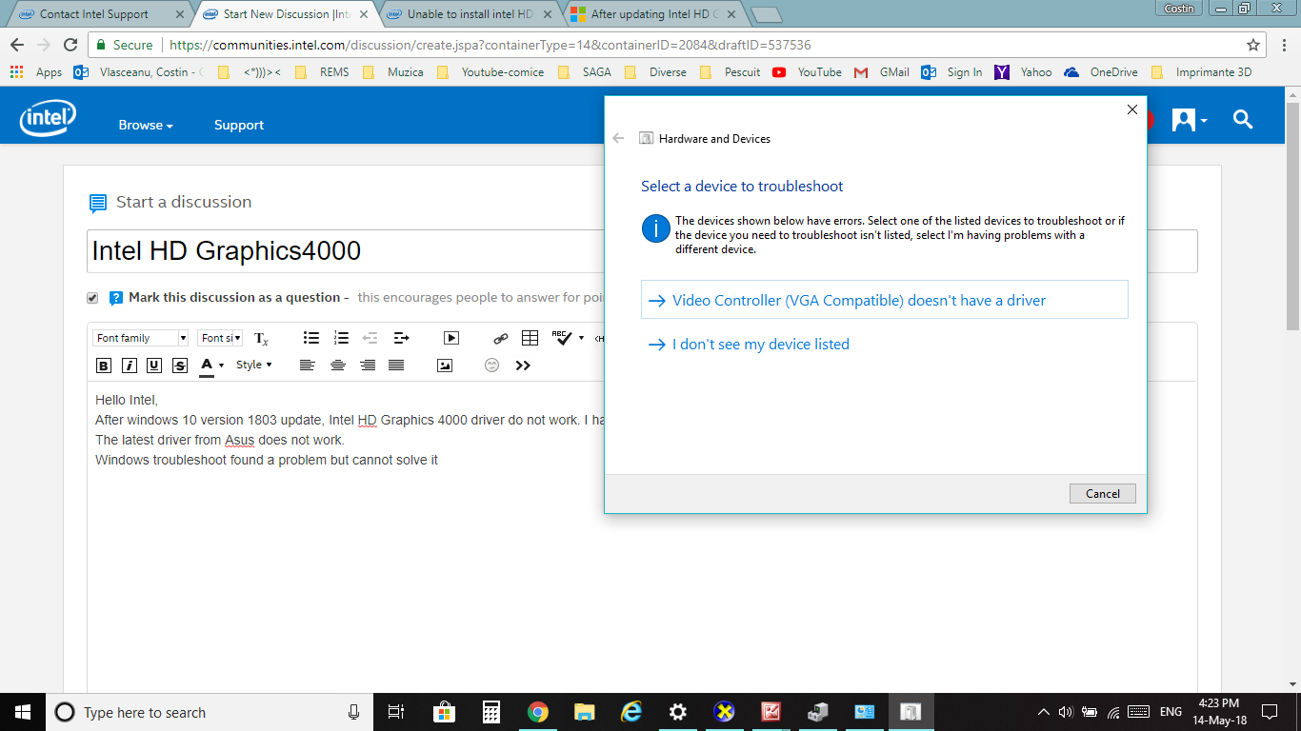Screen dimensions: 1301x731
Task: Open the Style dropdown
Action: tap(254, 365)
